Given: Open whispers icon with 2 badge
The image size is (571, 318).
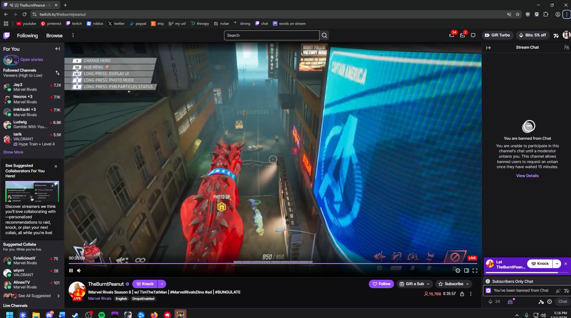Looking at the screenshot, I should [463, 35].
